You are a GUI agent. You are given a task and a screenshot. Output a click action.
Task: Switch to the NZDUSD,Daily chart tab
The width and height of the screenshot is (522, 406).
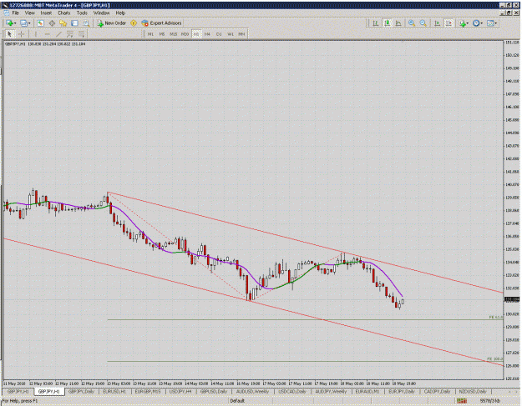click(x=473, y=392)
